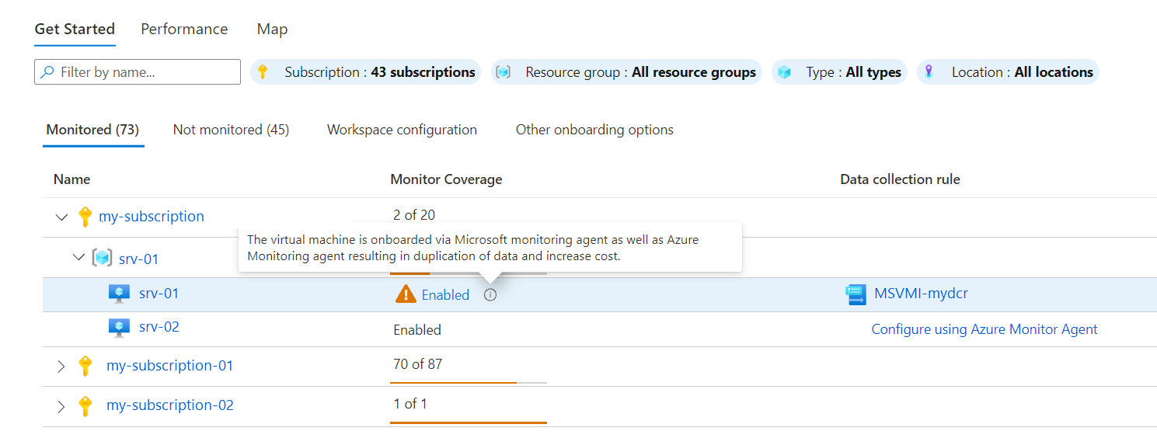This screenshot has height=445, width=1157.
Task: Click the srv-01 resource group cube icon
Action: 102,258
